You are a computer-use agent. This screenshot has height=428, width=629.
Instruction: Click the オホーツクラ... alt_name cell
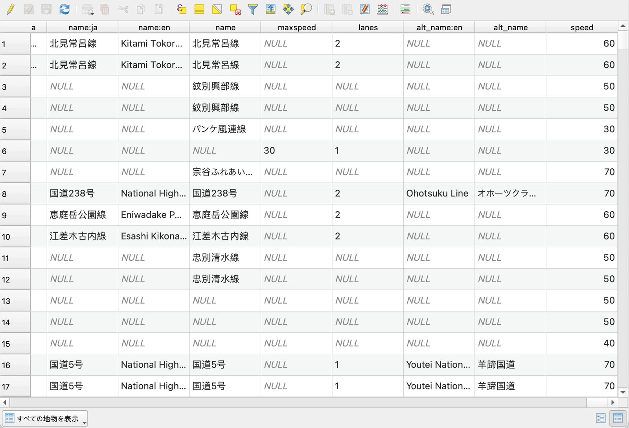click(510, 194)
